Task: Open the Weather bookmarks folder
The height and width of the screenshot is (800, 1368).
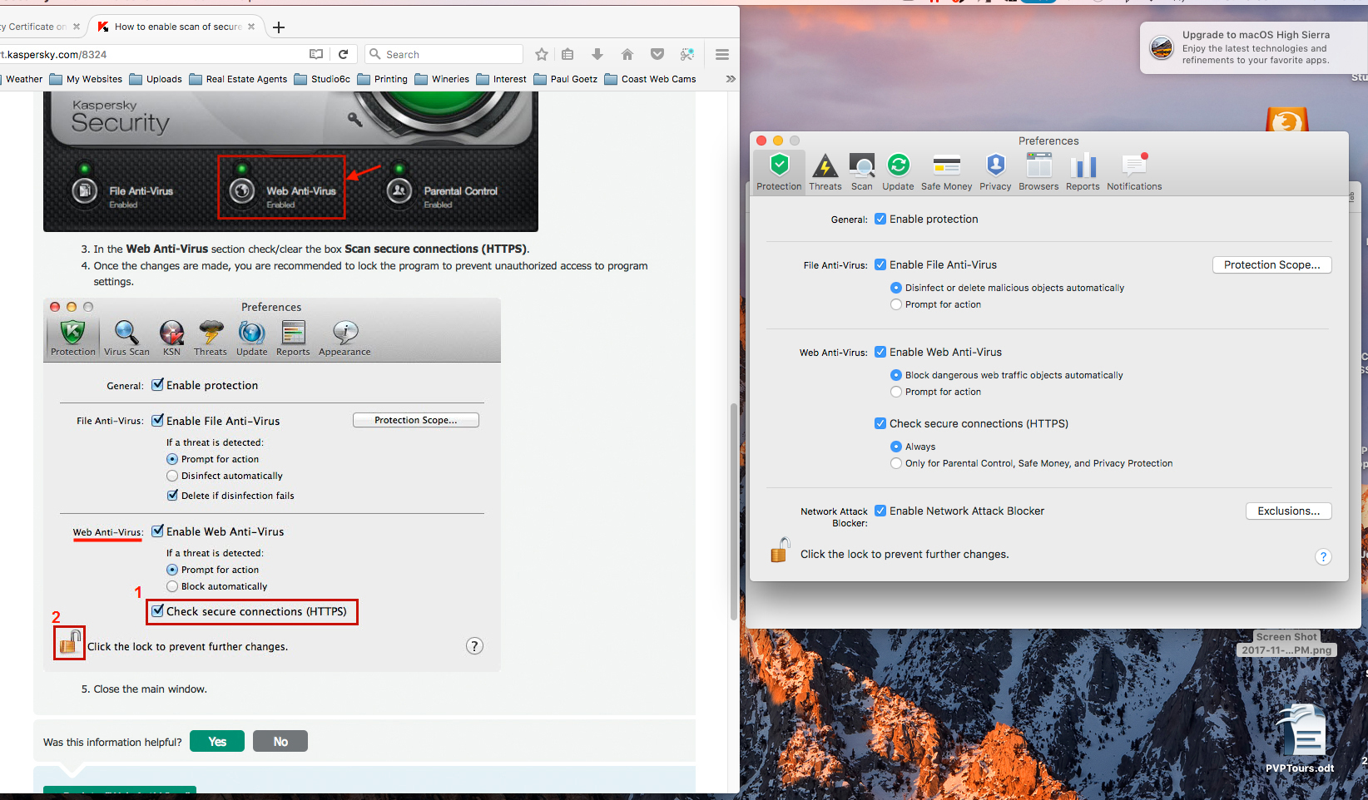Action: pyautogui.click(x=22, y=79)
